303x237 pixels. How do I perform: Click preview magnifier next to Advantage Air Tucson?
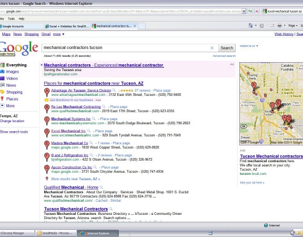(x=114, y=91)
